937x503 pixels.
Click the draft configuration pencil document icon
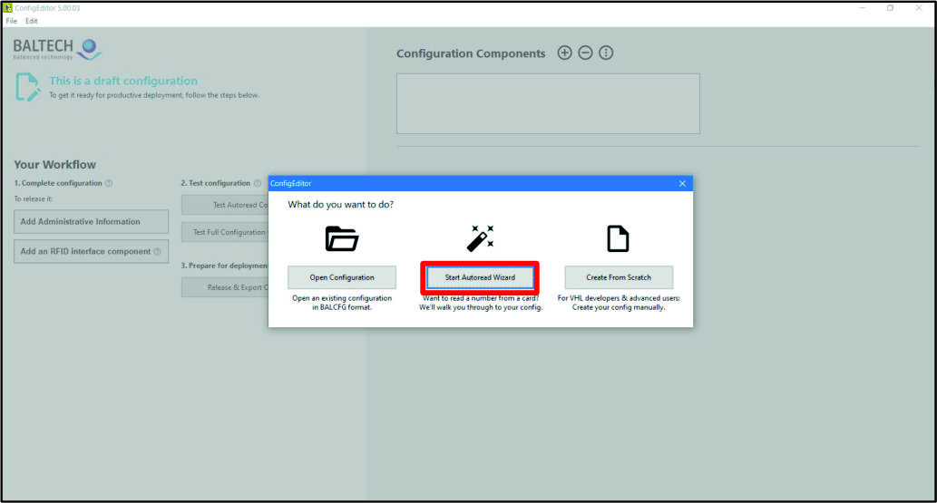point(28,87)
